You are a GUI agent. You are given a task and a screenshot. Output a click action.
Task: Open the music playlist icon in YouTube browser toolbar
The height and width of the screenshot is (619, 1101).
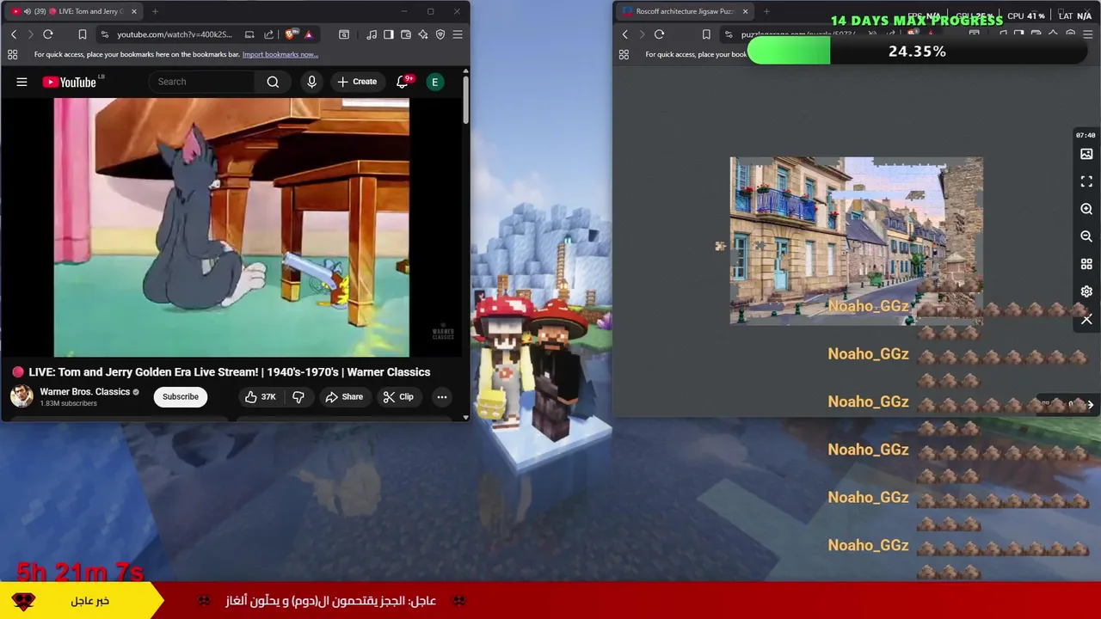[372, 34]
